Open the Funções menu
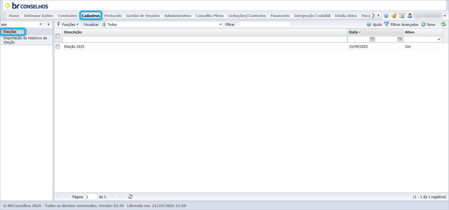 68,25
